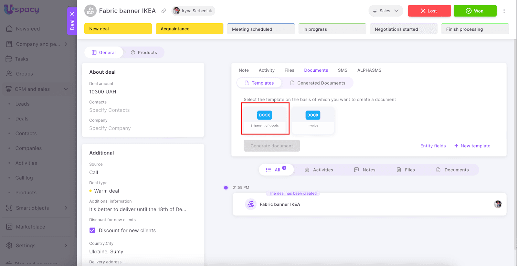
Task: Toggle Discount for new clients checkbox
Action: [92, 230]
